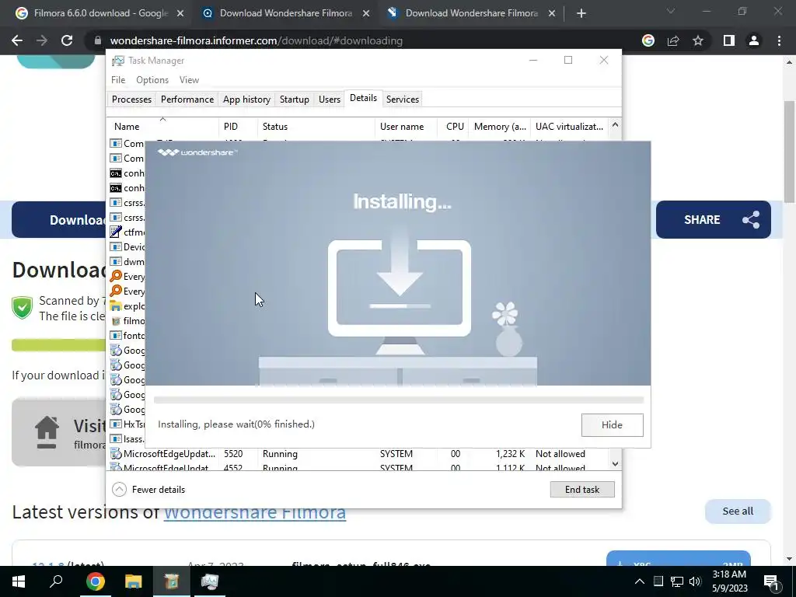This screenshot has width=796, height=597.
Task: Collapse with Fewer details chevron
Action: tap(119, 490)
